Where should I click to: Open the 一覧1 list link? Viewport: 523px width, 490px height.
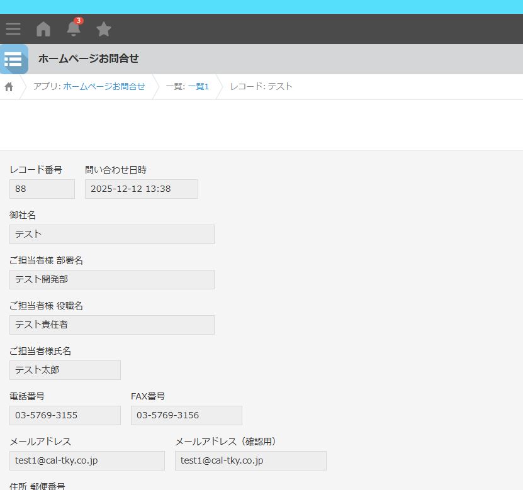tap(198, 86)
